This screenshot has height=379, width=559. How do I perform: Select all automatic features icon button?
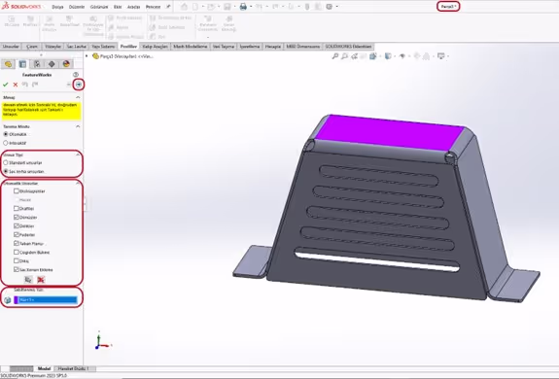[28, 280]
